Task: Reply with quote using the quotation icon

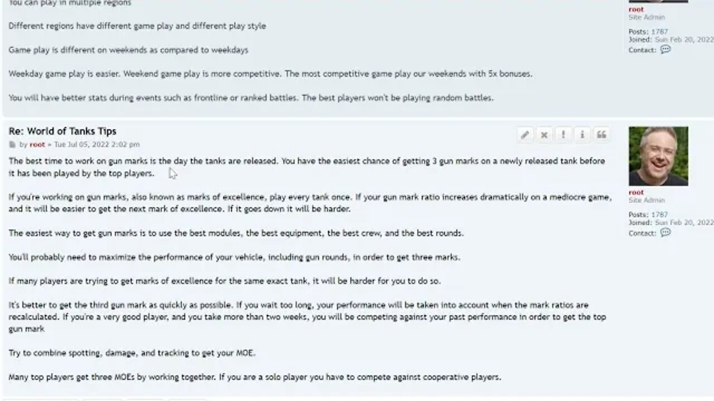Action: 601,135
